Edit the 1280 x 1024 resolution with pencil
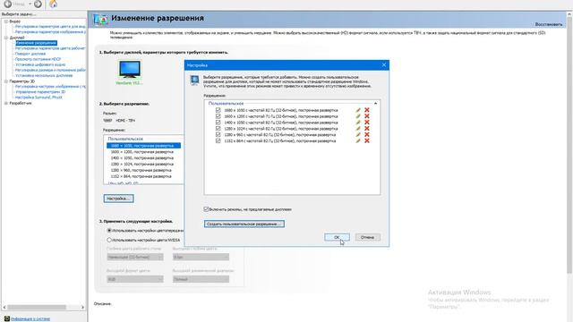 (358, 129)
